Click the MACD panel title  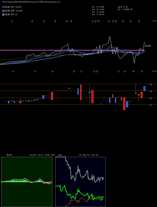(x=9, y=155)
